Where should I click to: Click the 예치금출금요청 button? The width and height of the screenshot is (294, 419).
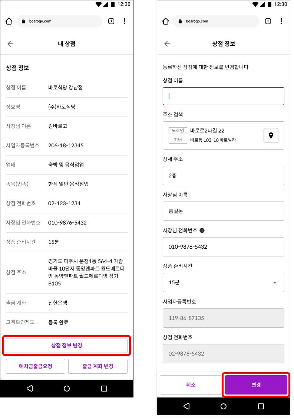click(36, 366)
